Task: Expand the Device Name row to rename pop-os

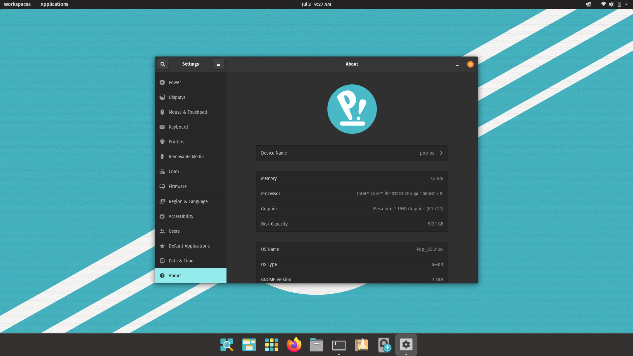Action: (441, 153)
